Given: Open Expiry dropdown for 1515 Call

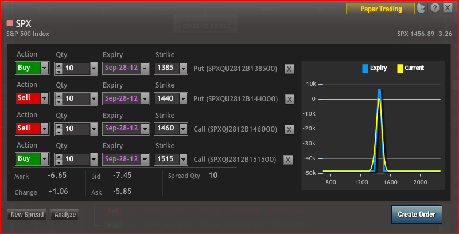Looking at the screenshot, I should (145, 160).
